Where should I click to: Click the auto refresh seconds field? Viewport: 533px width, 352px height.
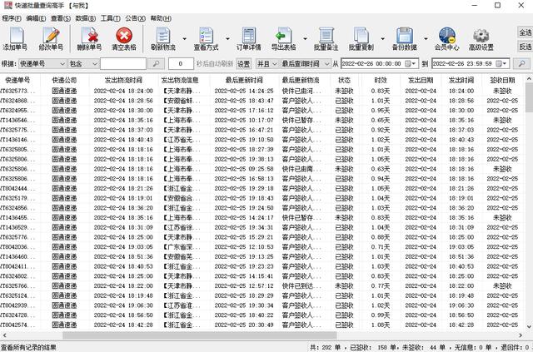(x=181, y=63)
